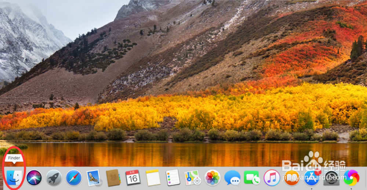Open Maps icon in the Dock
This screenshot has width=367, height=190.
pyautogui.click(x=193, y=178)
